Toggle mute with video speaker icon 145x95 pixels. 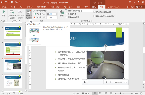(x=125, y=82)
